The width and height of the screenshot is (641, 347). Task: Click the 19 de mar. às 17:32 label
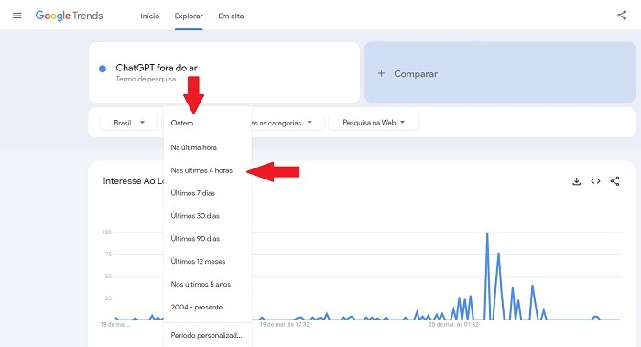click(x=285, y=324)
